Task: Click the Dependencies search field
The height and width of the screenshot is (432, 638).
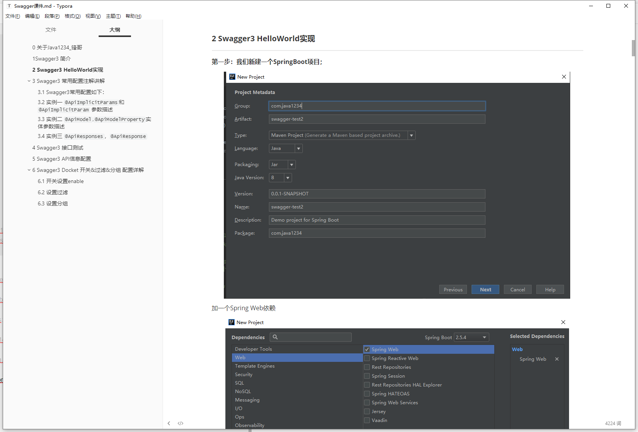Action: point(311,337)
